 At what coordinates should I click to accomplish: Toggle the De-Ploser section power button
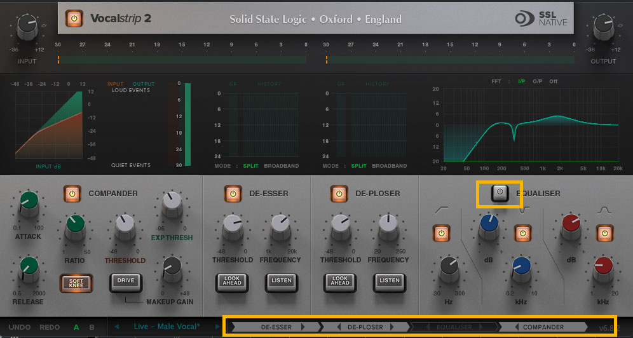pos(339,194)
